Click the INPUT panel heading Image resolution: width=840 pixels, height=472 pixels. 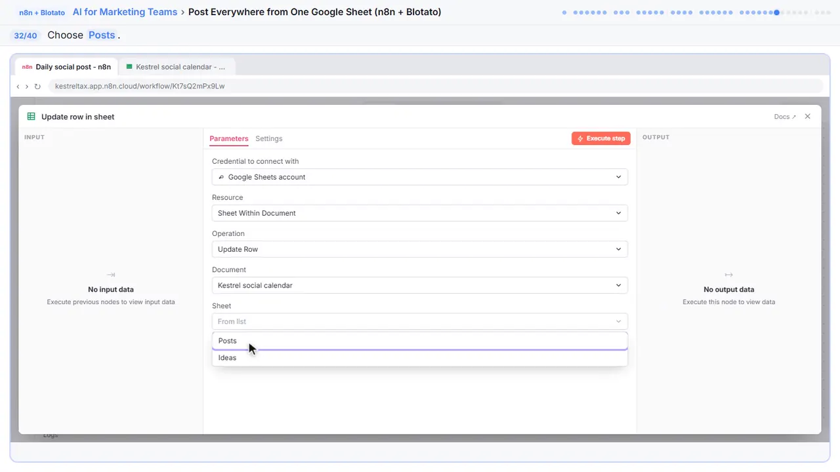coord(34,137)
